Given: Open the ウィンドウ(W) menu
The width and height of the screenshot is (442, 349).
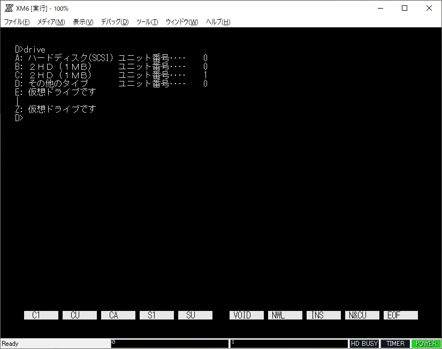Looking at the screenshot, I should tap(182, 22).
